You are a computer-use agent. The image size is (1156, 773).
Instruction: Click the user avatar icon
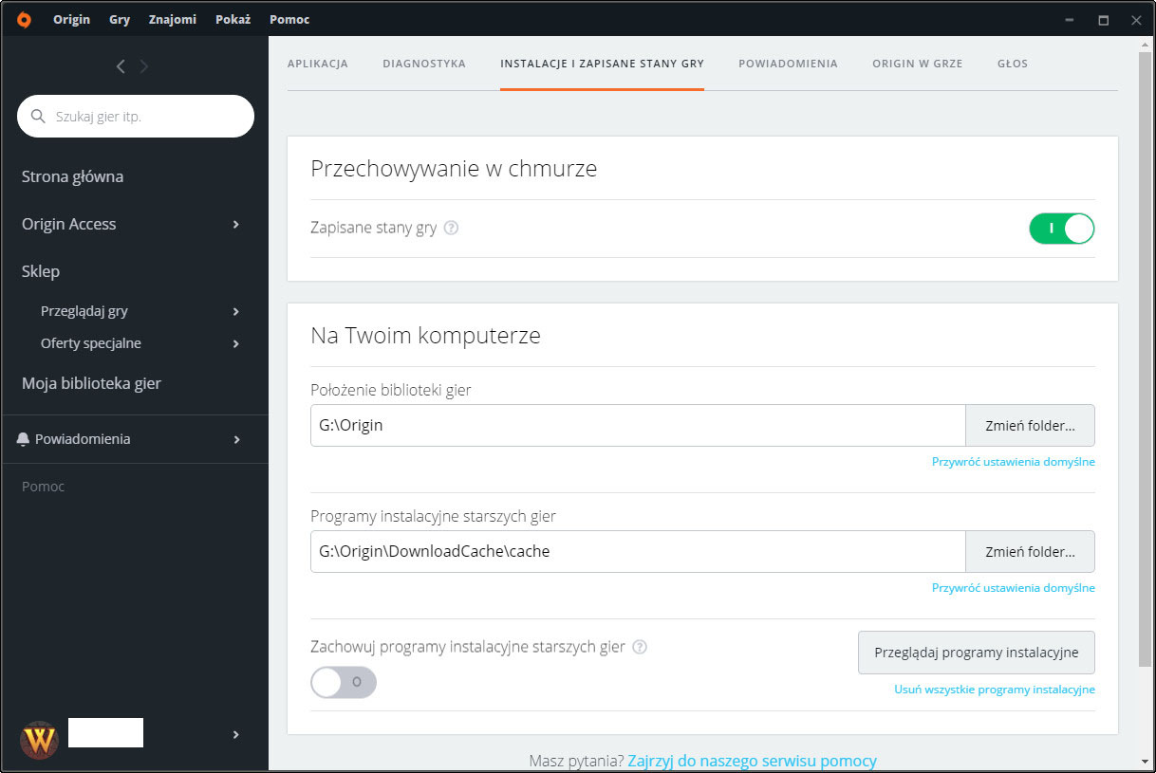(x=40, y=738)
